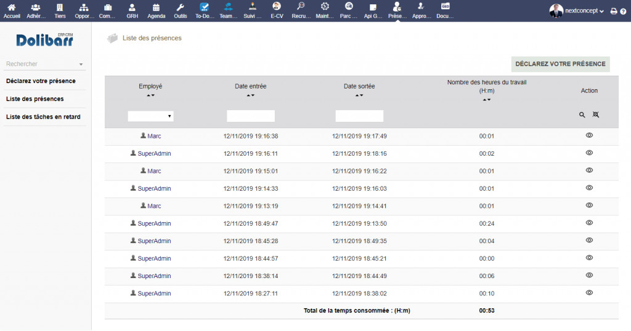
Task: Open the Marc employee link in first row
Action: [x=154, y=136]
